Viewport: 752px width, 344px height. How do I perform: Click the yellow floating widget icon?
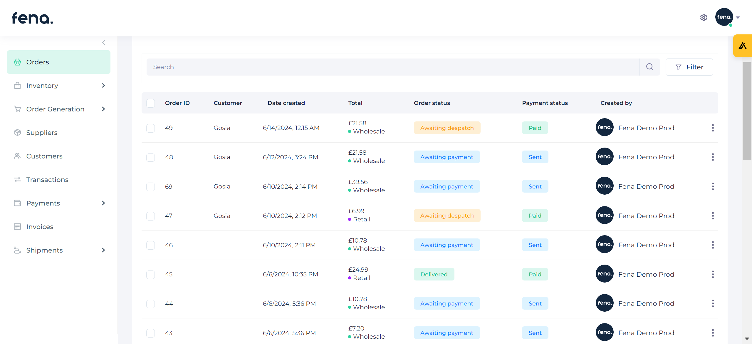coord(742,46)
